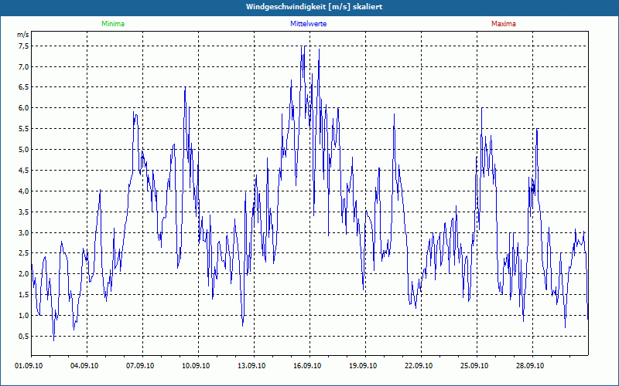Click the blue Mittelwerte legend label

click(x=308, y=24)
